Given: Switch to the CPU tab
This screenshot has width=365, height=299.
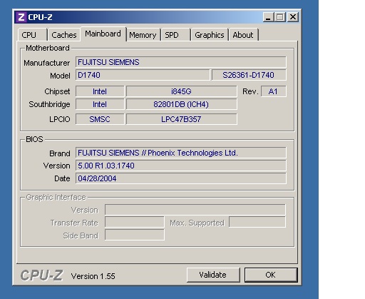Looking at the screenshot, I should 32,35.
